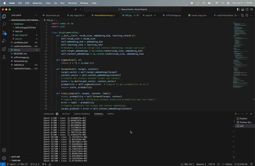Open README.md in explorer
Viewport: 255px width, 166px height.
pyautogui.click(x=24, y=54)
